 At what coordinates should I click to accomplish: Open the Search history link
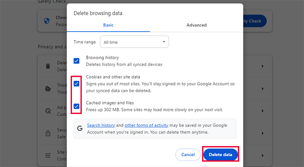point(101,125)
